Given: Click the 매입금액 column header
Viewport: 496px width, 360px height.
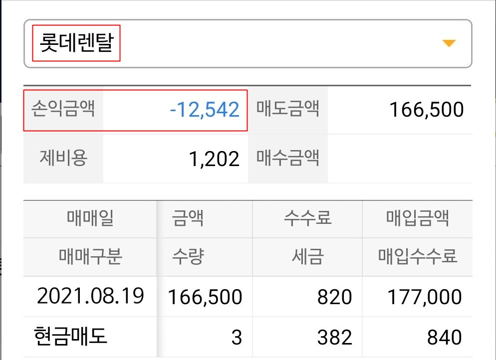Looking at the screenshot, I should 418,218.
